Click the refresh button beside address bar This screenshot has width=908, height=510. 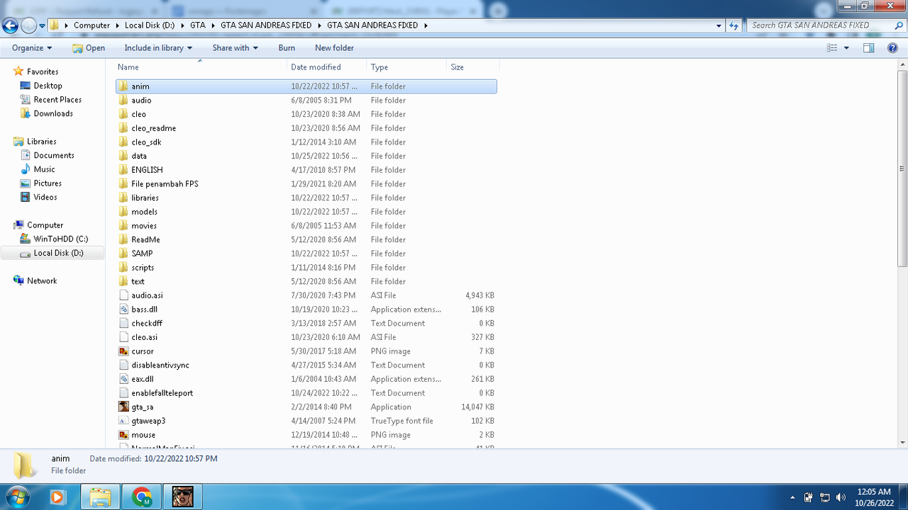coord(734,25)
